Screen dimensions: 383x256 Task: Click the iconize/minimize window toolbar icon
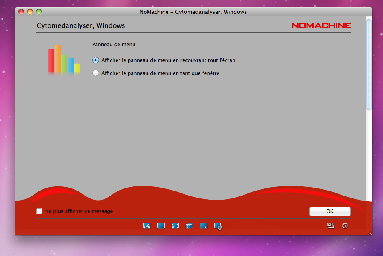pyautogui.click(x=161, y=226)
